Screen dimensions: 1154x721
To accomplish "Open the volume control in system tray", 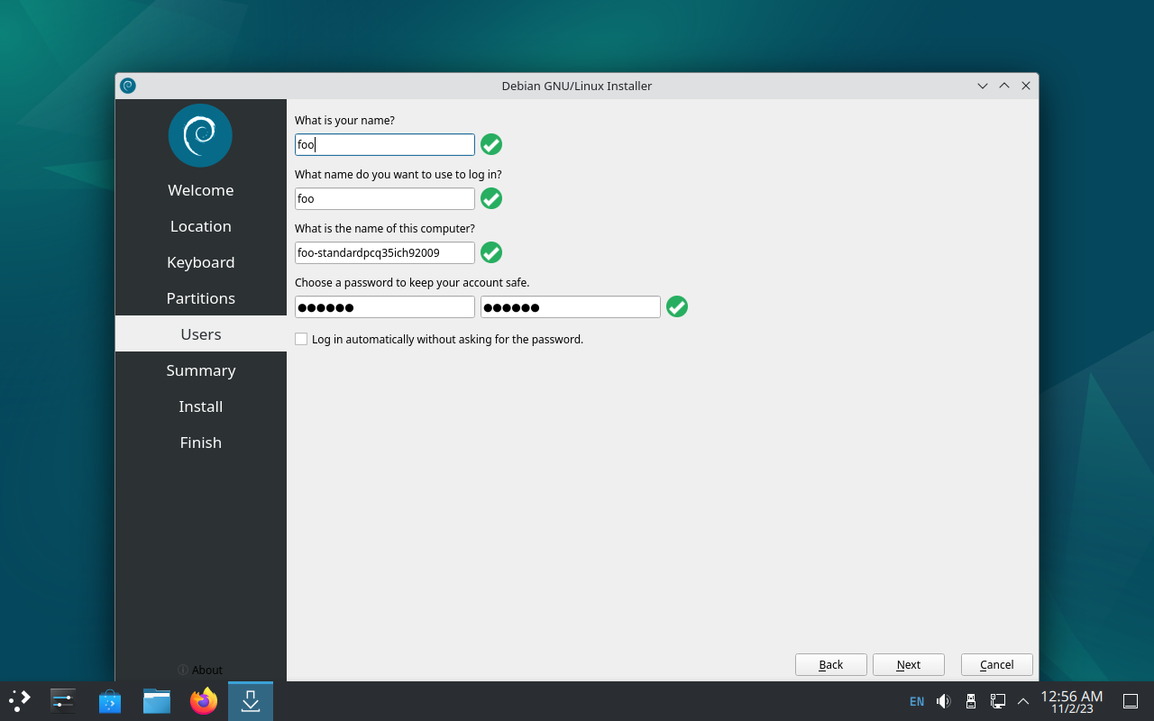I will (x=943, y=701).
